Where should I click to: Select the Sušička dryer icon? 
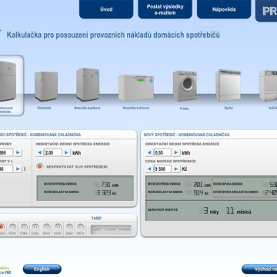tap(269, 85)
